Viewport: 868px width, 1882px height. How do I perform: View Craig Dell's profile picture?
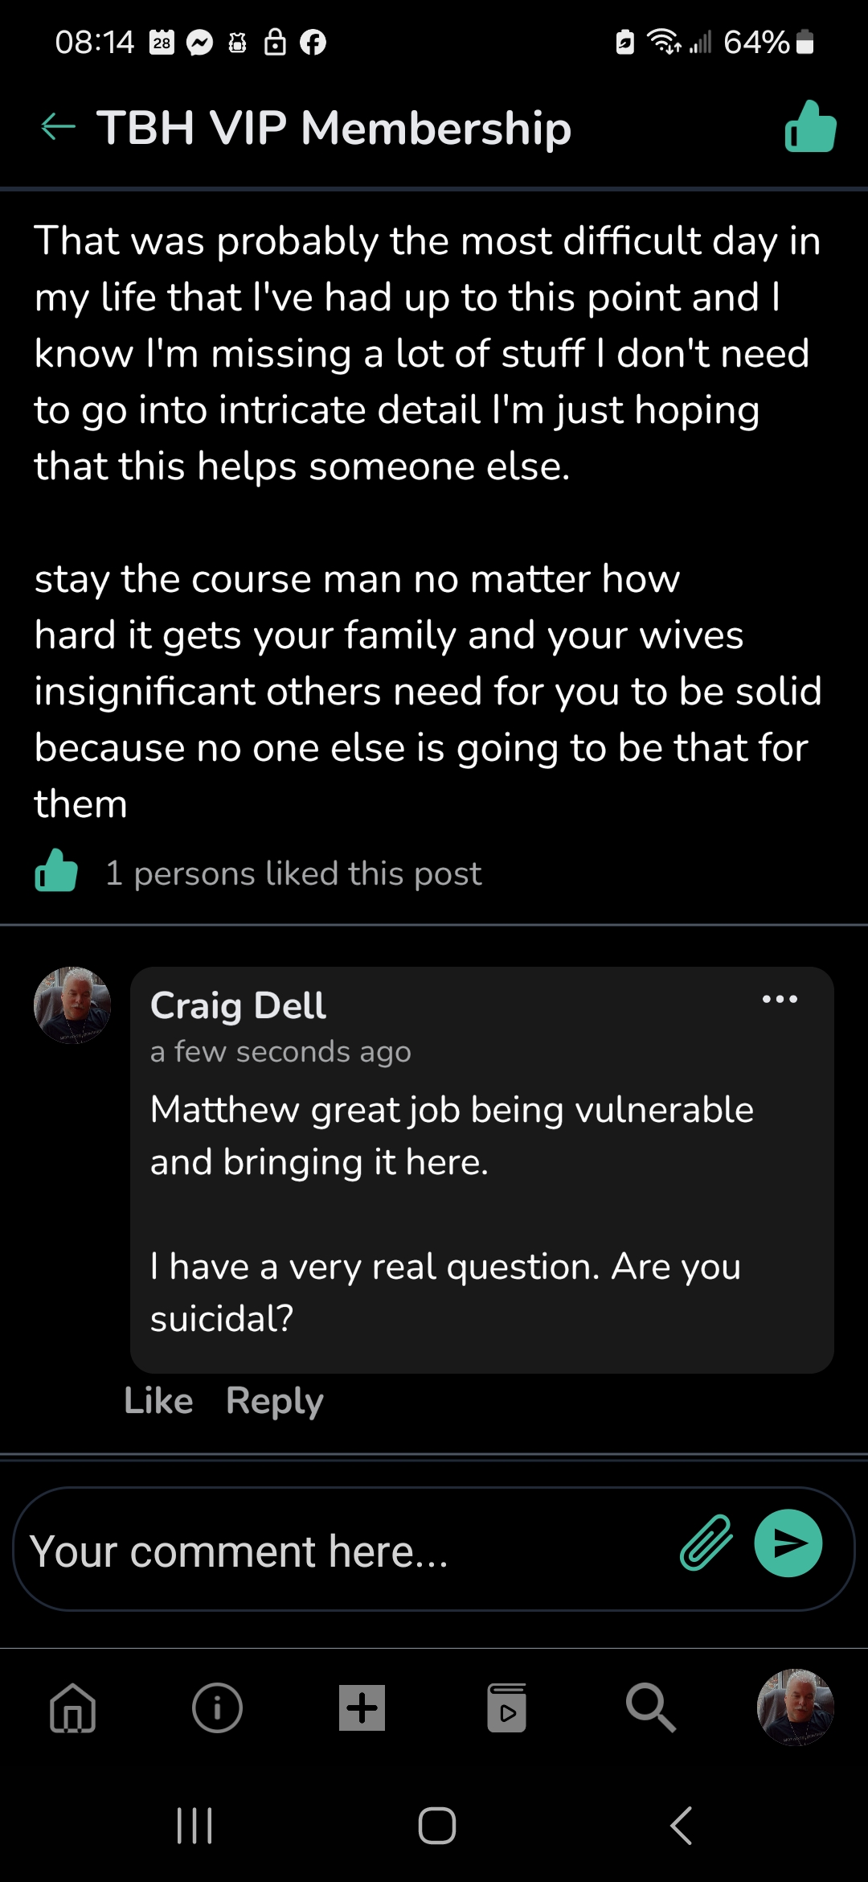(x=72, y=1005)
